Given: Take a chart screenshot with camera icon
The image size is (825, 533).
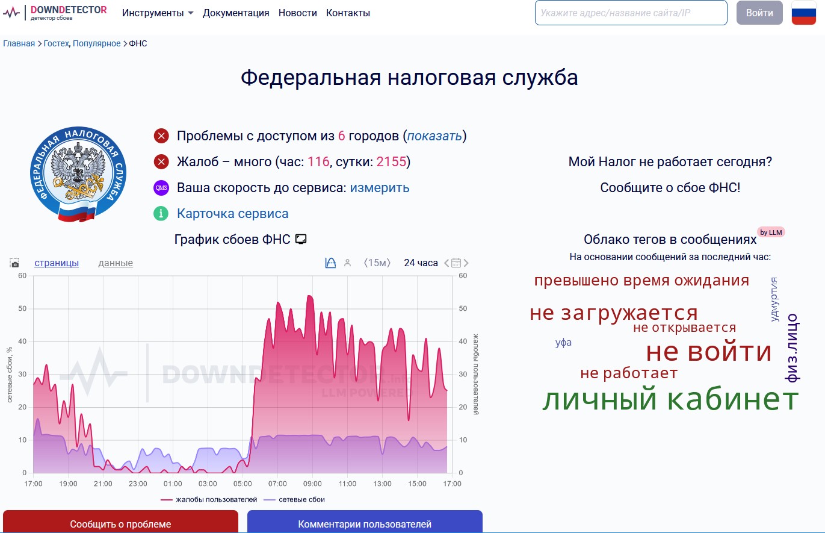Looking at the screenshot, I should click(x=14, y=263).
